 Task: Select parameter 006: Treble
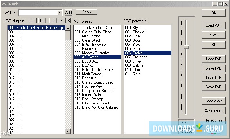148,53
